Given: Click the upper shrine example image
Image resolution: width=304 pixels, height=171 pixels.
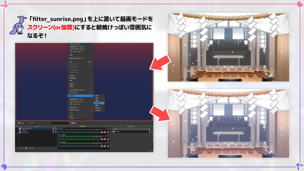Looking at the screenshot, I should (228, 47).
